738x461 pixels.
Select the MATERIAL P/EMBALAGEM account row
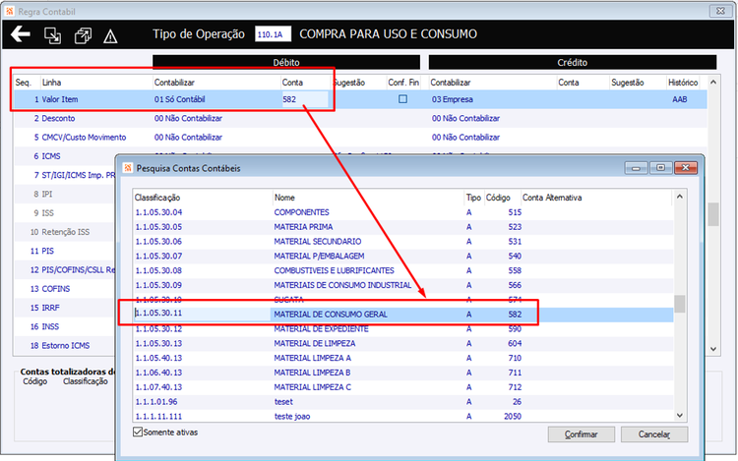[402, 256]
